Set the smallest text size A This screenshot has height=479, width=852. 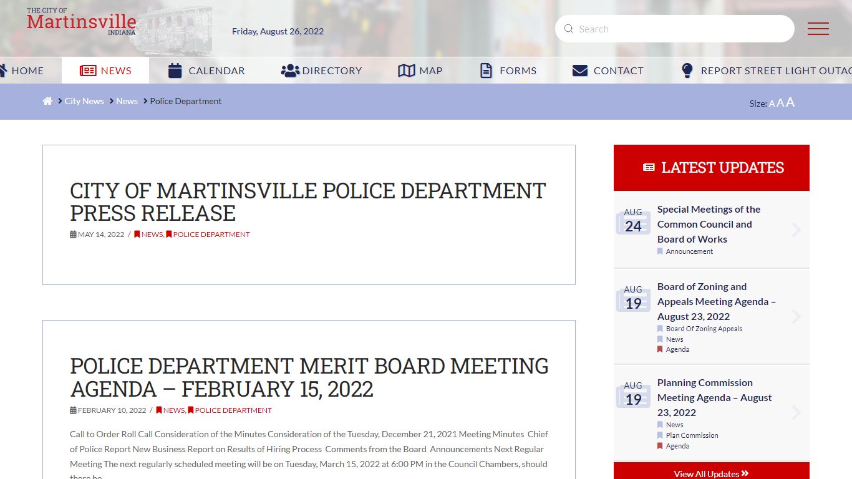(772, 104)
